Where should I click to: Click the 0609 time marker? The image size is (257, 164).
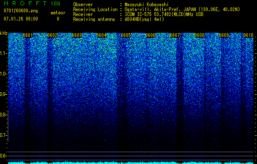tap(224, 35)
